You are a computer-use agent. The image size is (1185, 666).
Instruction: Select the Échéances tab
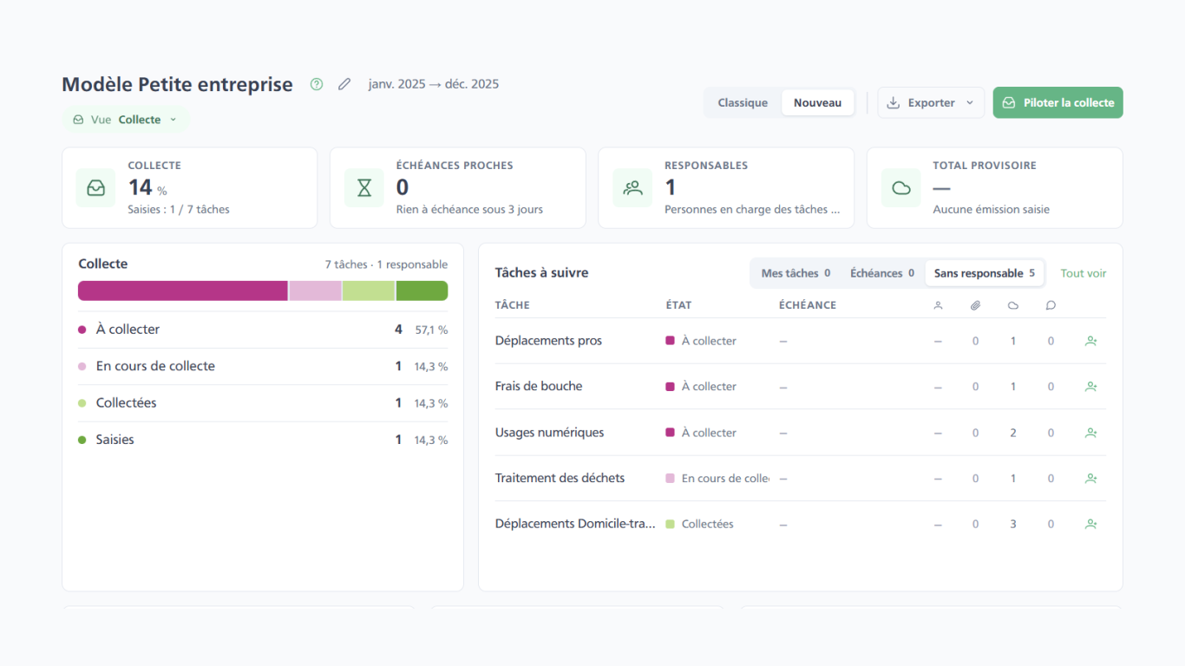click(882, 273)
